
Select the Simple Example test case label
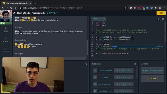(x=105, y=70)
